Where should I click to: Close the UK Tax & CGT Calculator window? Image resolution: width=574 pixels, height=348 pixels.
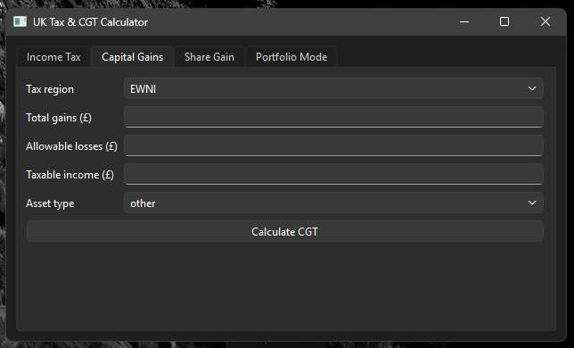(x=545, y=22)
